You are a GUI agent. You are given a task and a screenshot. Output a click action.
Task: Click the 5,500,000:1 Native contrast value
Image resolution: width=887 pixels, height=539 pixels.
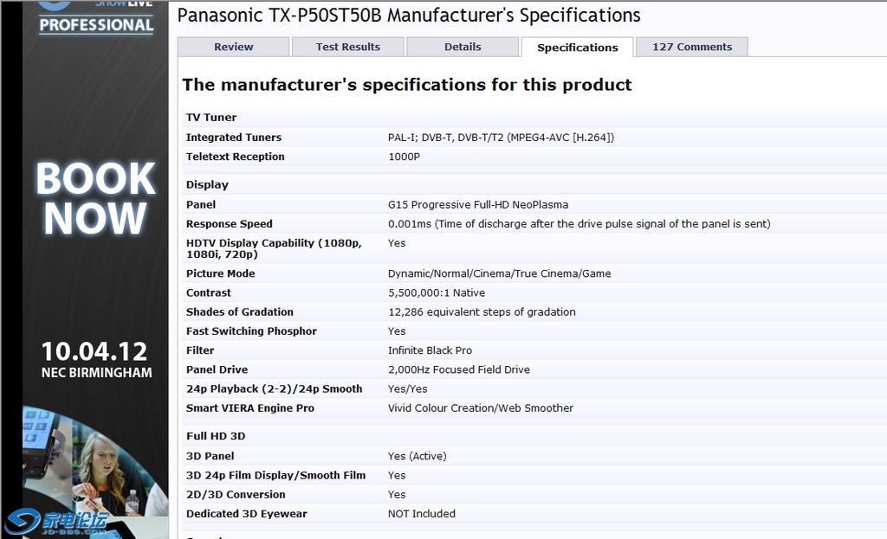pos(437,293)
